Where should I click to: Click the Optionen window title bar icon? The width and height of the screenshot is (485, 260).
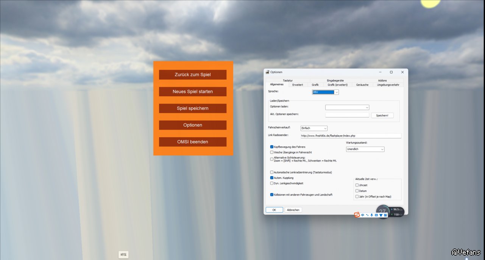coord(267,72)
